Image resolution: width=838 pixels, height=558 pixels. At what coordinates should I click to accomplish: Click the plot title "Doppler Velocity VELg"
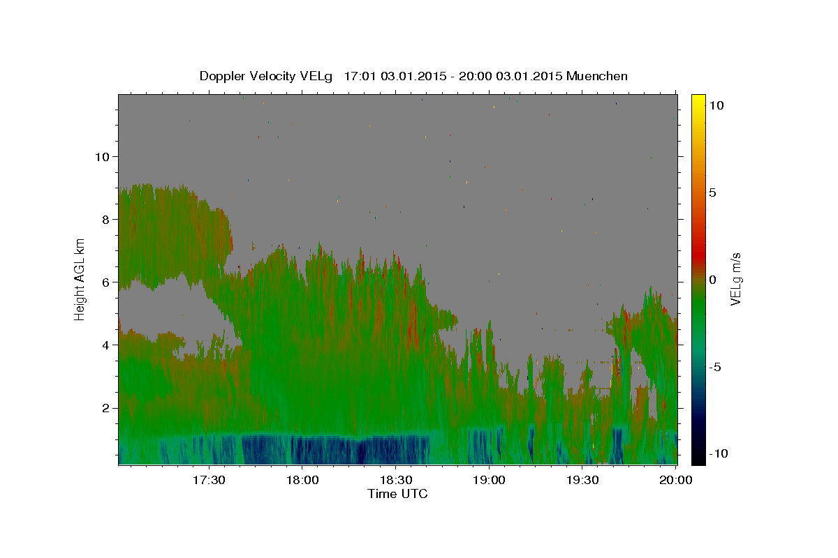point(265,76)
